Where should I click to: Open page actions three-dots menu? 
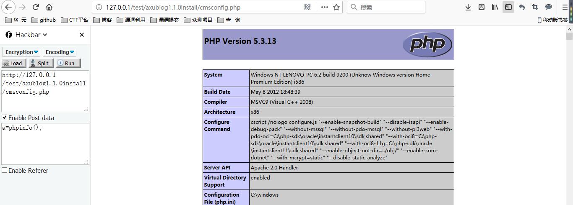[324, 7]
